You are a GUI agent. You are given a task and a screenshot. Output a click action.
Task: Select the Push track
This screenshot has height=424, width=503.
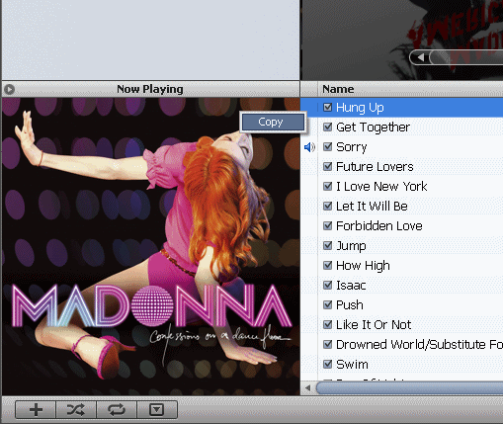pyautogui.click(x=350, y=305)
